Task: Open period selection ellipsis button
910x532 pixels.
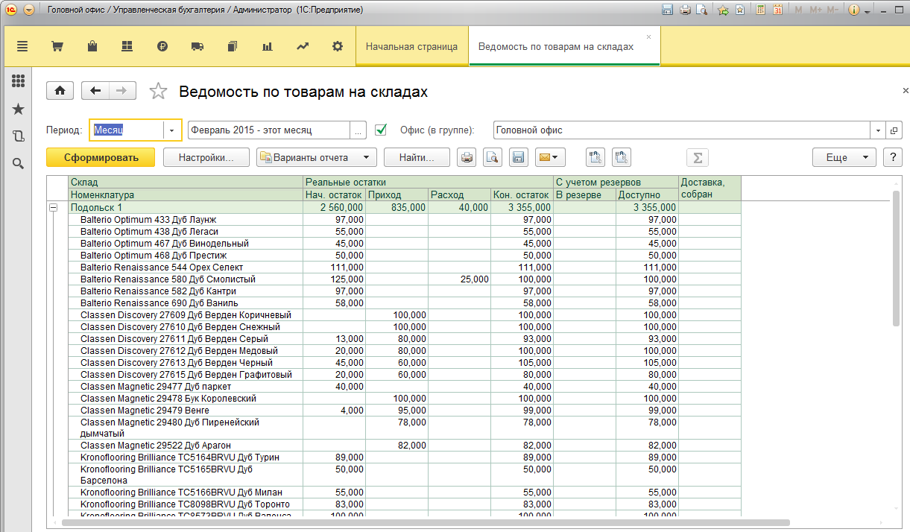Action: point(358,130)
